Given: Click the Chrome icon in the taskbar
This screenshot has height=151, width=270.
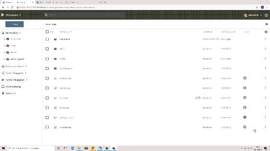Looking at the screenshot, I should [93, 148].
